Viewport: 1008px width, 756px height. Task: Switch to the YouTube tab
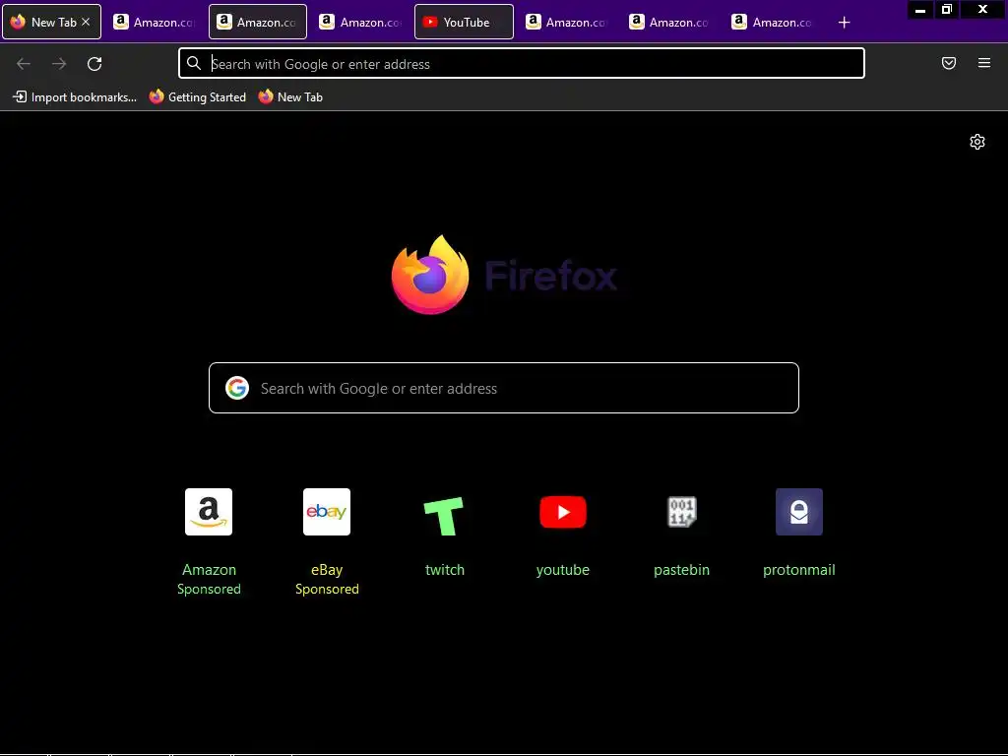coord(464,22)
